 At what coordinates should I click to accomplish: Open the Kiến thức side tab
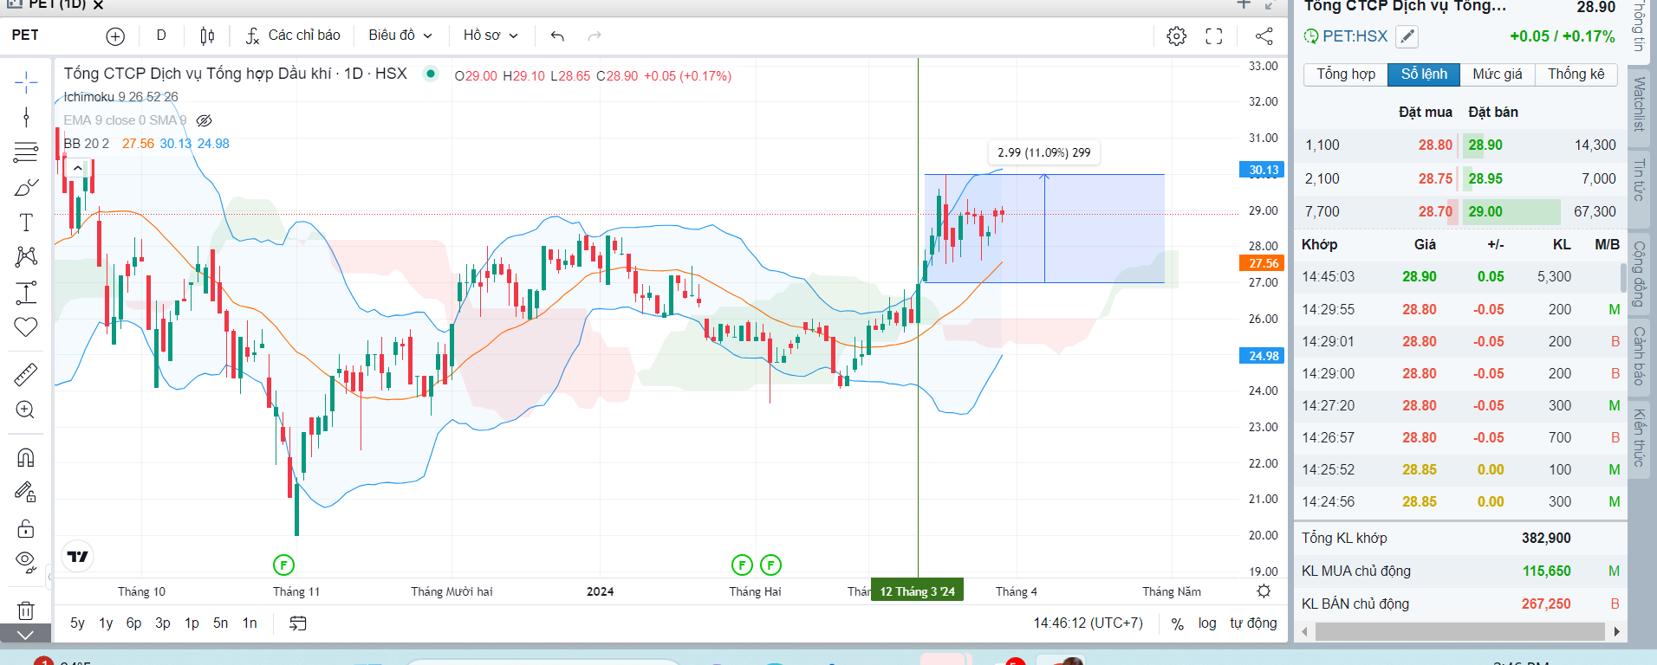(x=1640, y=437)
